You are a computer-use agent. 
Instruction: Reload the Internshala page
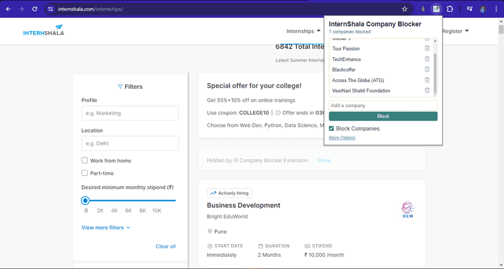tap(35, 9)
